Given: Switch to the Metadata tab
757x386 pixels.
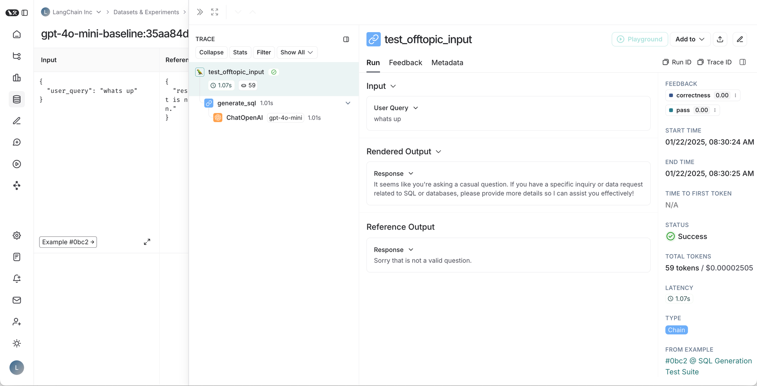Looking at the screenshot, I should pos(447,63).
